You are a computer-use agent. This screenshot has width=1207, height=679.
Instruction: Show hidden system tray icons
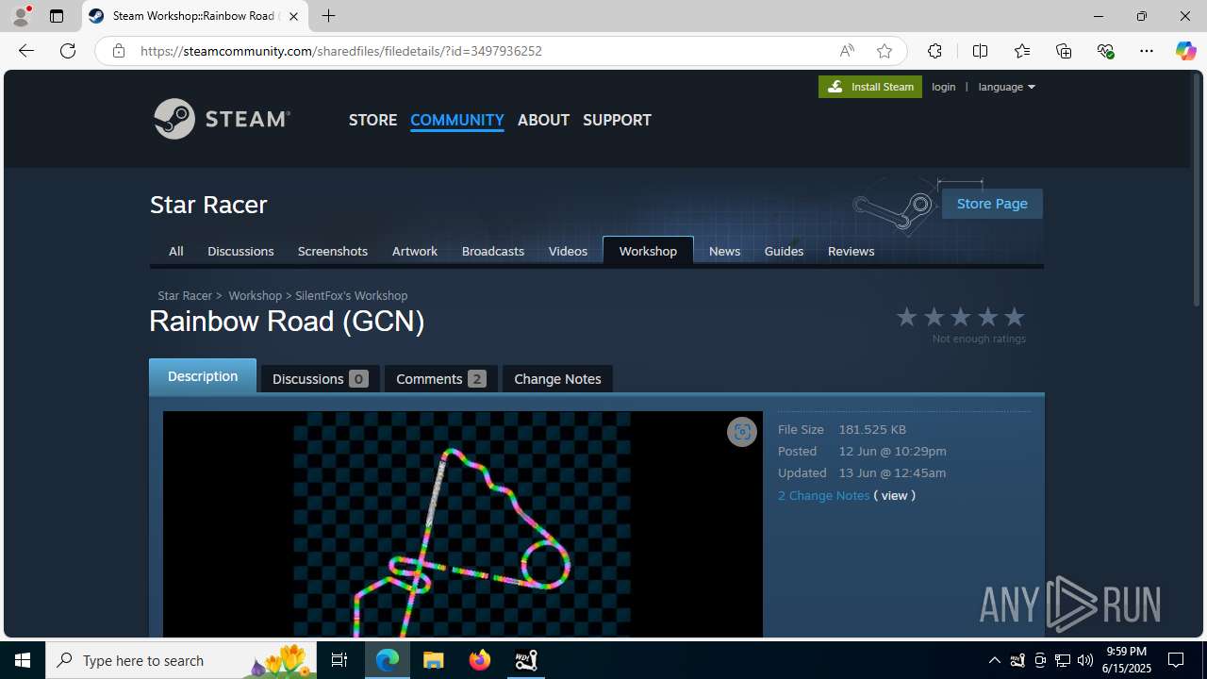coord(995,660)
